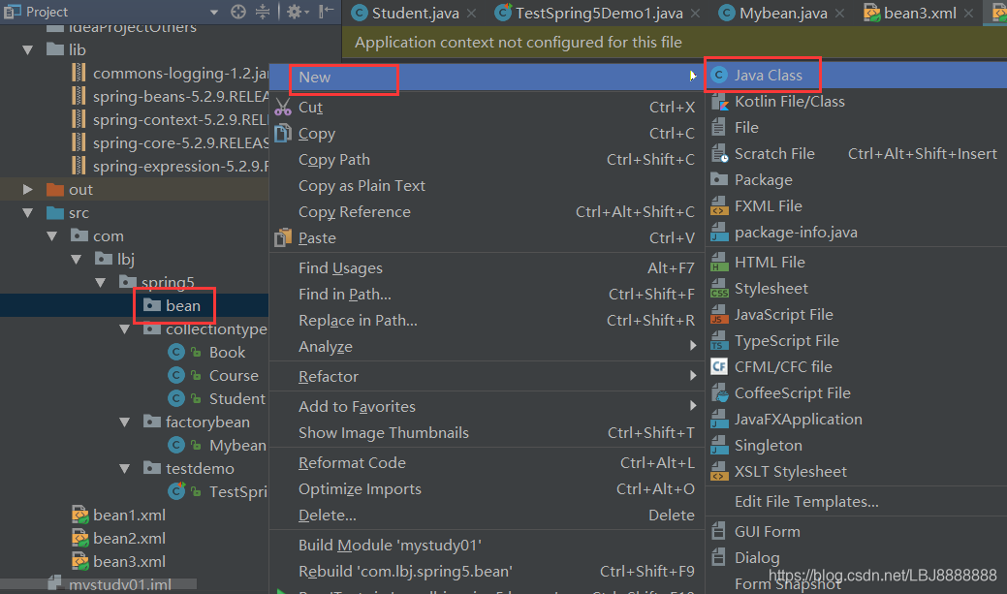Select commons-logging-1.2.jar in tree
Screen dimensions: 1007x594
[180, 74]
